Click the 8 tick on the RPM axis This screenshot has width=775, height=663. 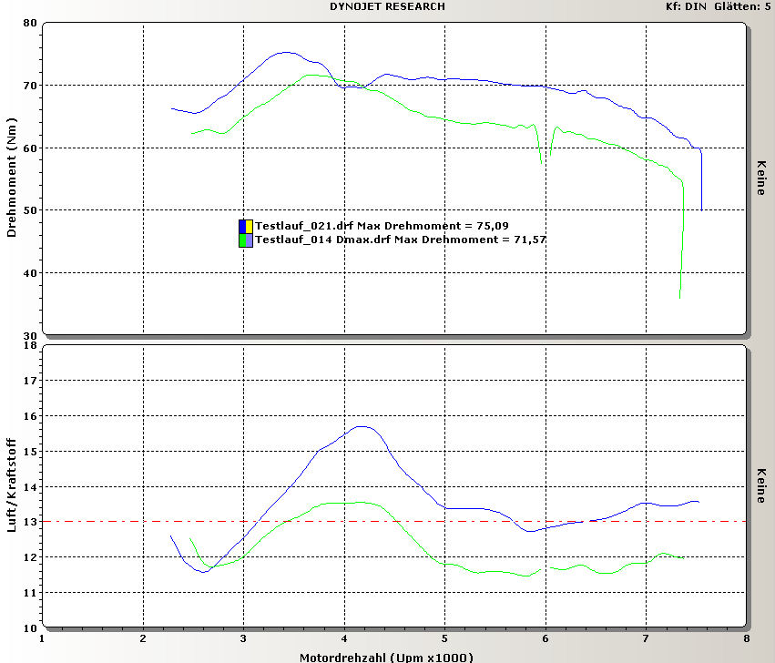[x=746, y=639]
